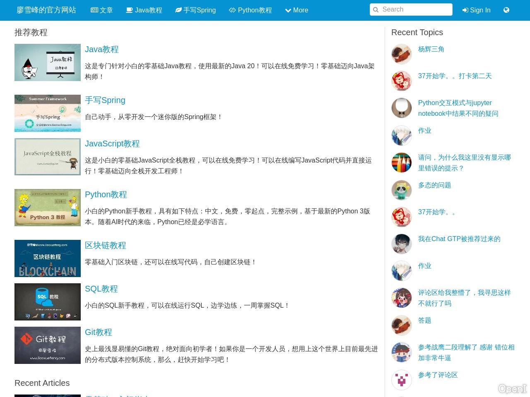
Task: Go to Python教程 from top navigation
Action: 251,10
